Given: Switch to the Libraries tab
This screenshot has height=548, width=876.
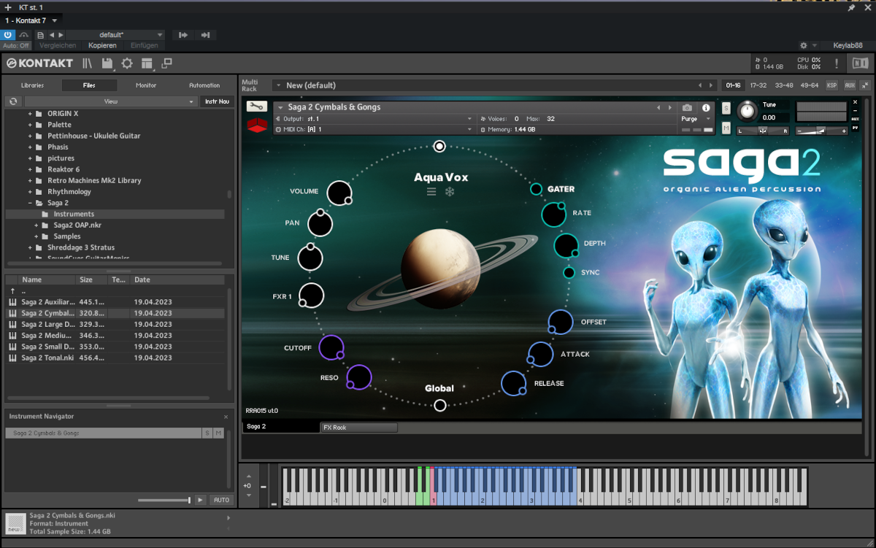Looking at the screenshot, I should (x=32, y=85).
